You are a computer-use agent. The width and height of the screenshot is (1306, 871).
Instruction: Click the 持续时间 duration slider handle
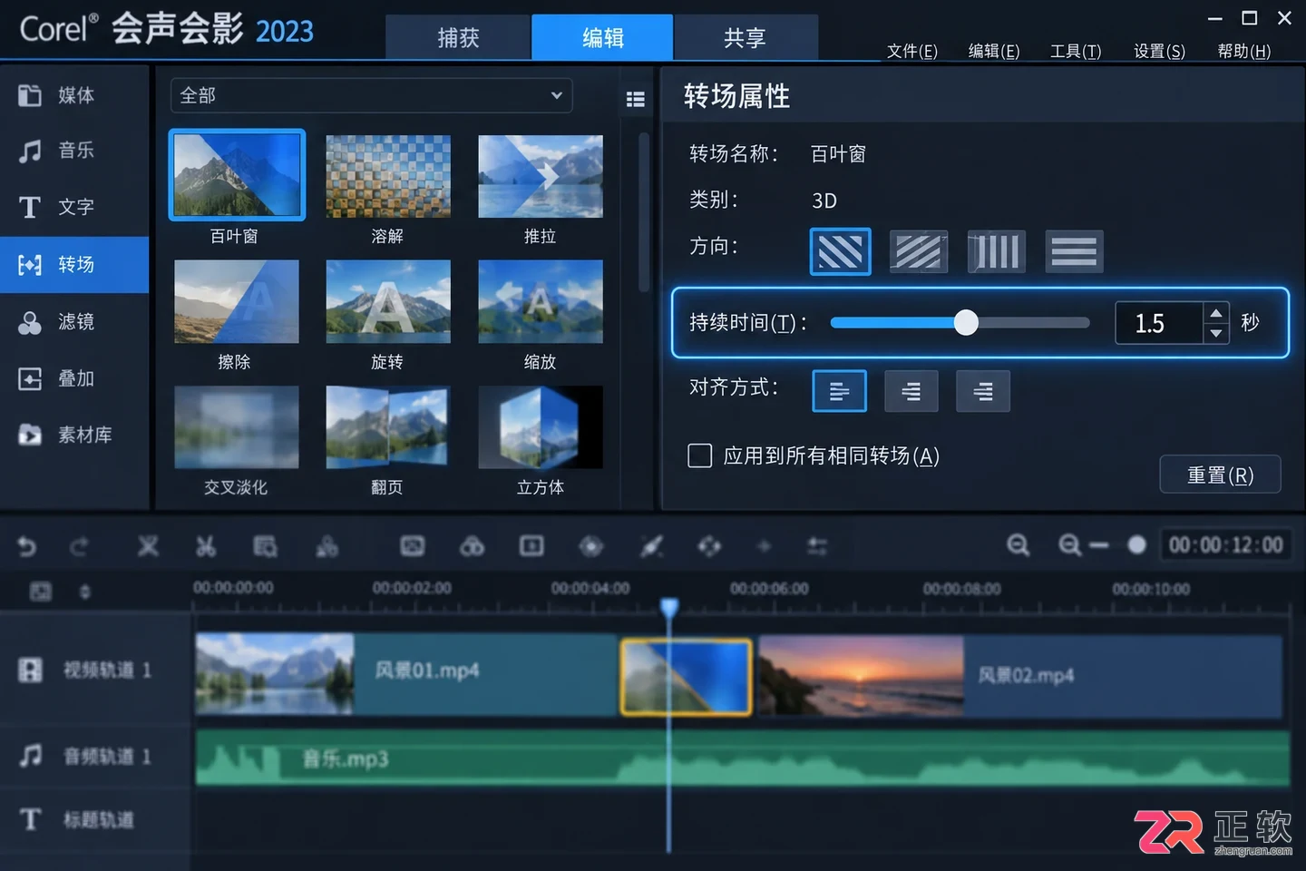[x=966, y=322]
